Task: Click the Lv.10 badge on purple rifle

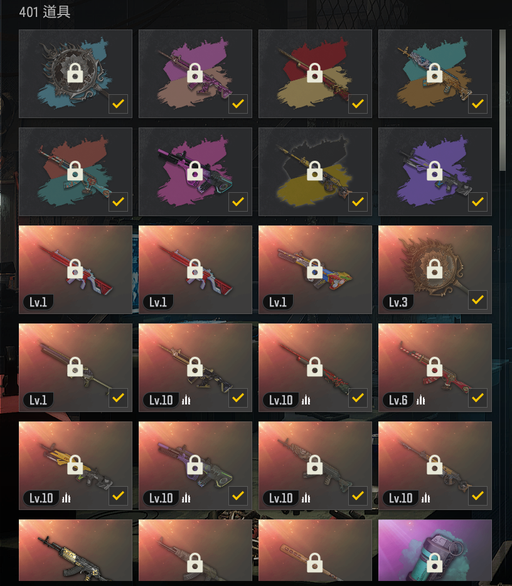Action: tap(161, 498)
